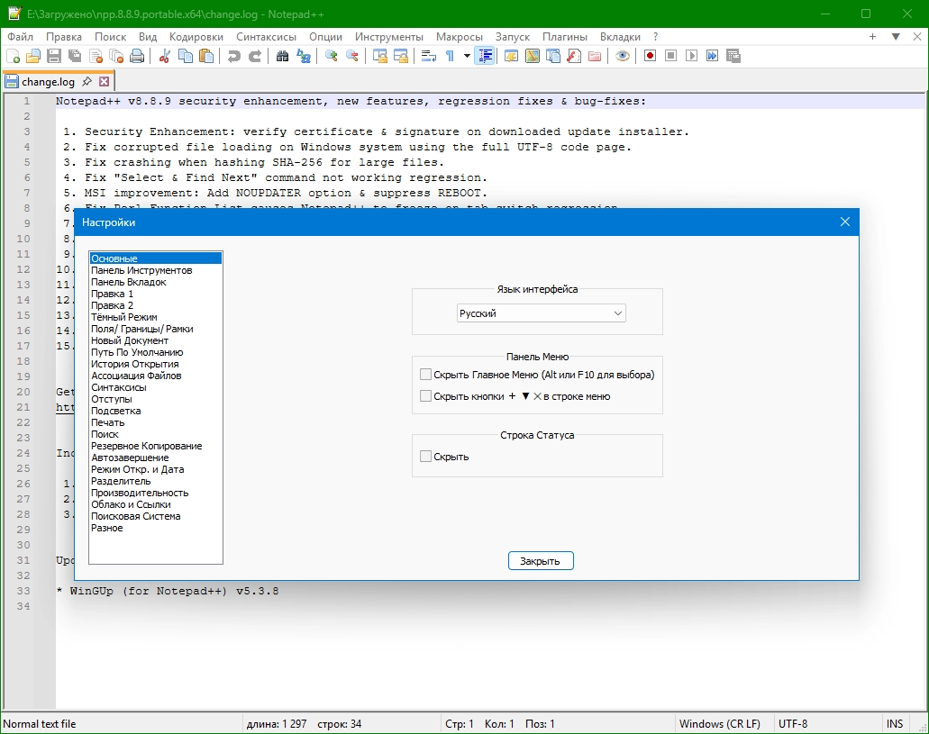
Task: Open the Document List toolbar icon
Action: point(552,56)
